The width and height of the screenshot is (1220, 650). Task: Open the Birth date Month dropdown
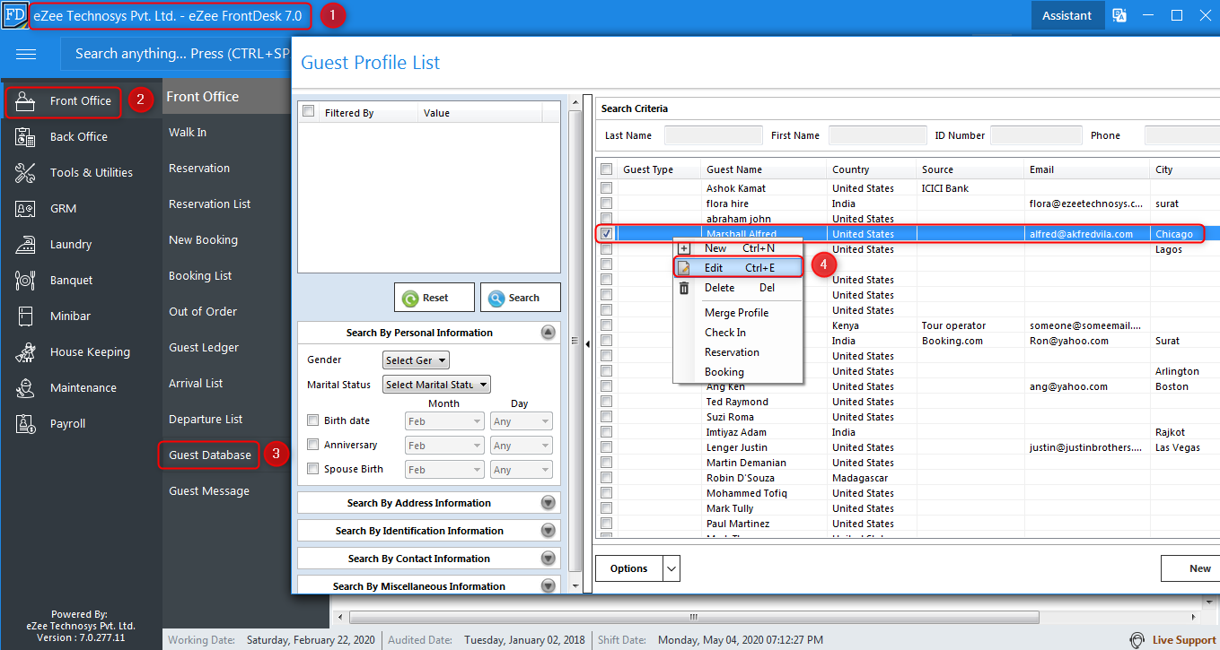click(x=443, y=421)
